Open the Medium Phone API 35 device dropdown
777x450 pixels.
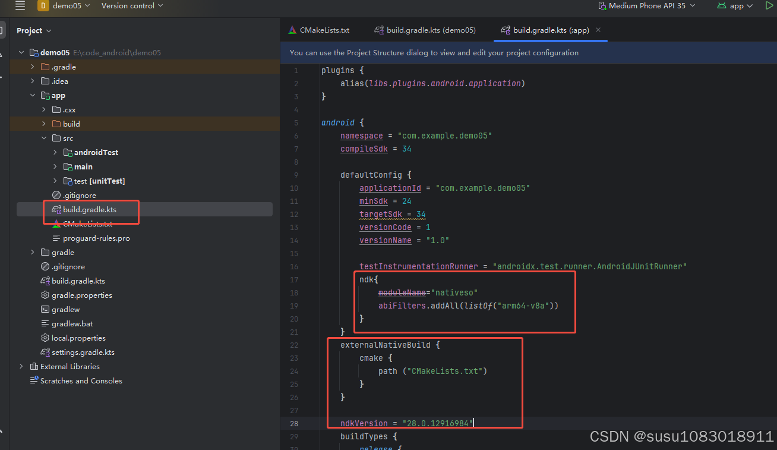click(646, 6)
